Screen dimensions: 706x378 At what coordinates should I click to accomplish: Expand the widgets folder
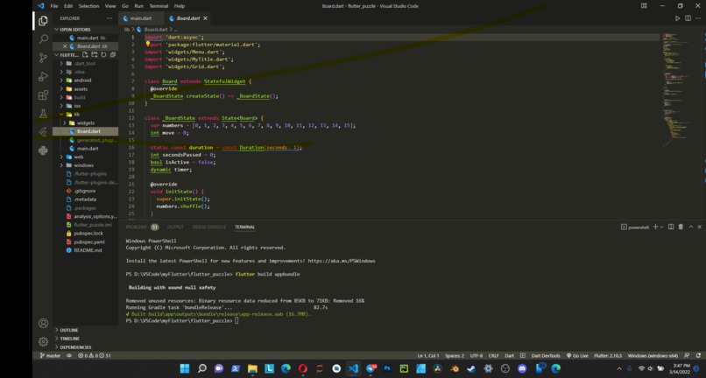point(65,122)
